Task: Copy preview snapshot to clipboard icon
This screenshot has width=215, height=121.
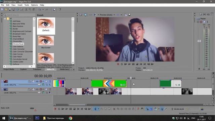Action: (125, 15)
